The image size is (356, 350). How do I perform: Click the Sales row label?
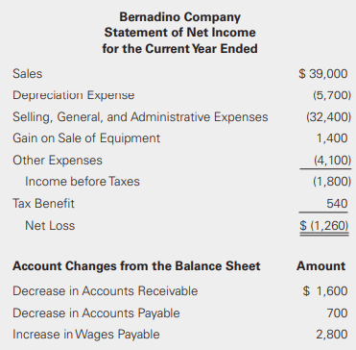pos(28,74)
